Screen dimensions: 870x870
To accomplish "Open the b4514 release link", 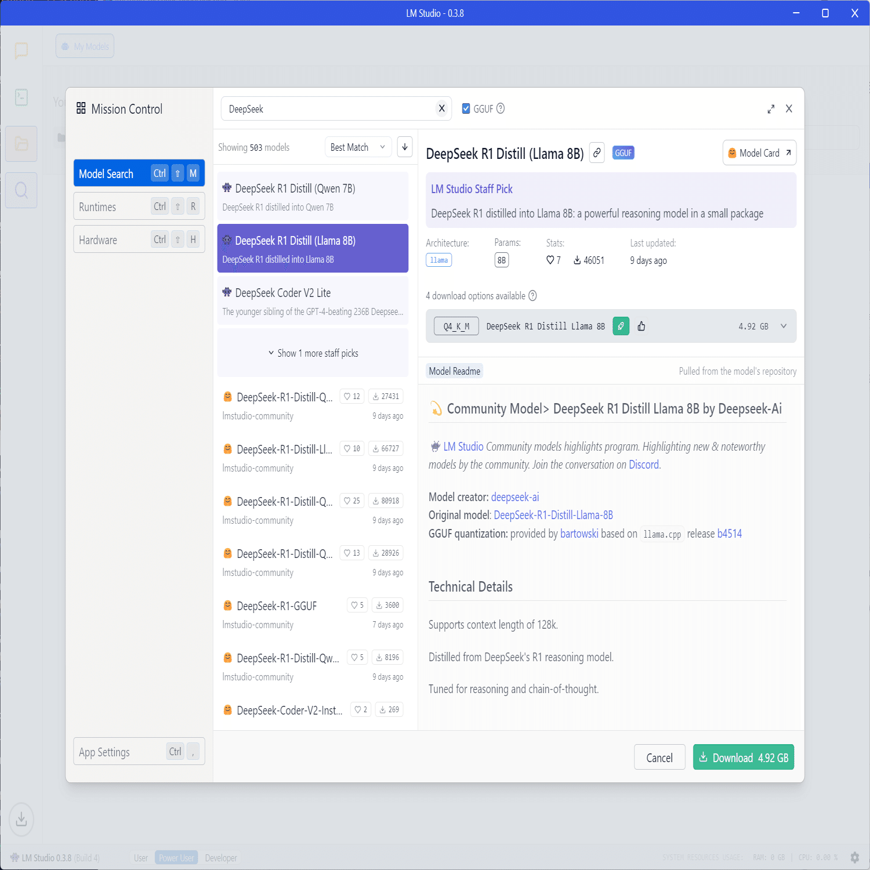I will point(730,534).
